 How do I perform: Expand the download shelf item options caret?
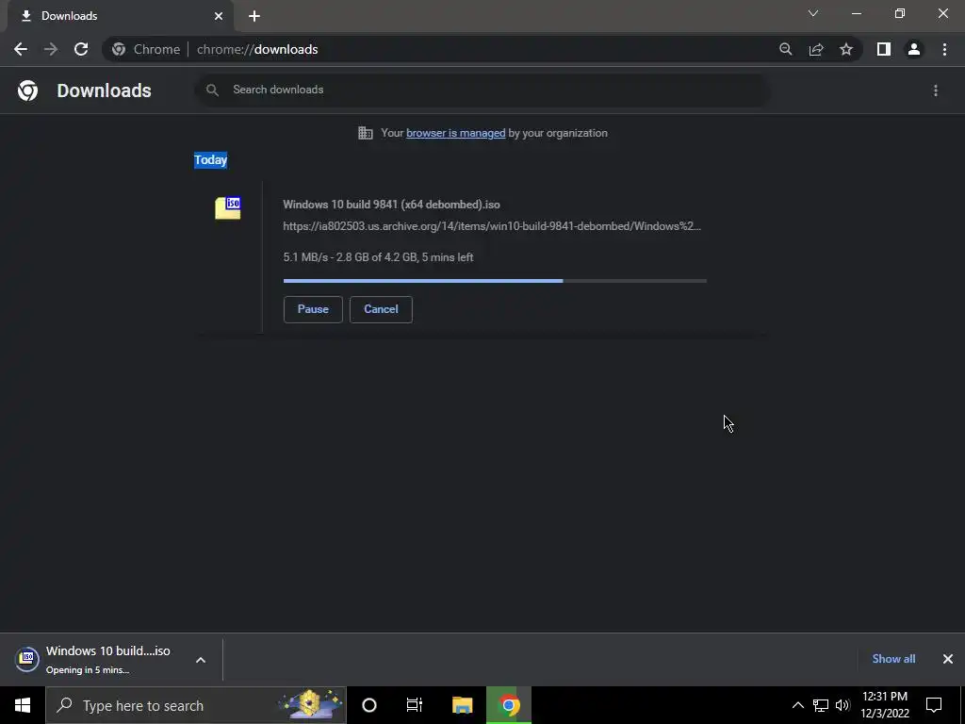(x=201, y=660)
